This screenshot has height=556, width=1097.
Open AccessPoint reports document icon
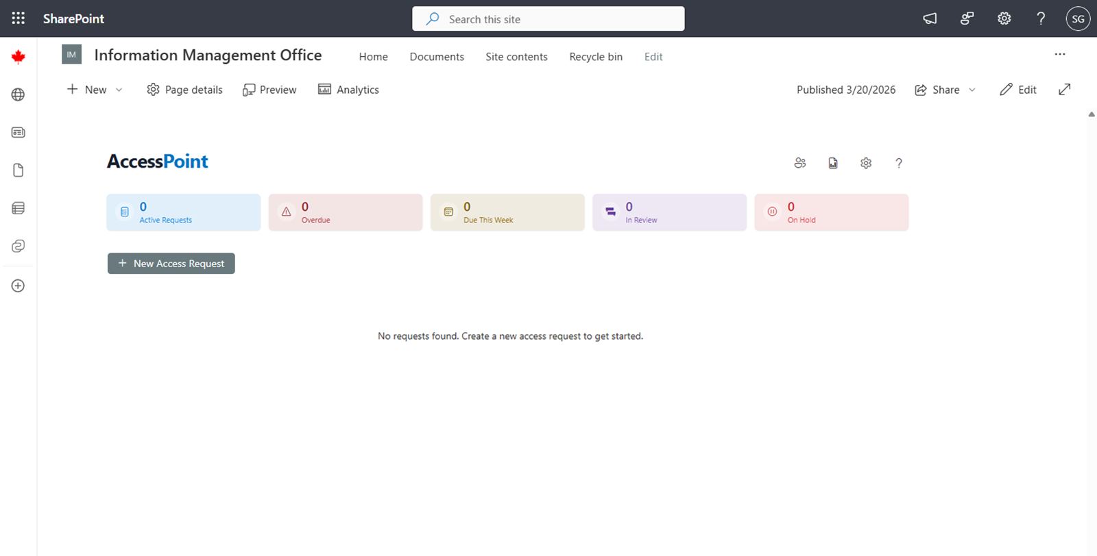pos(833,163)
